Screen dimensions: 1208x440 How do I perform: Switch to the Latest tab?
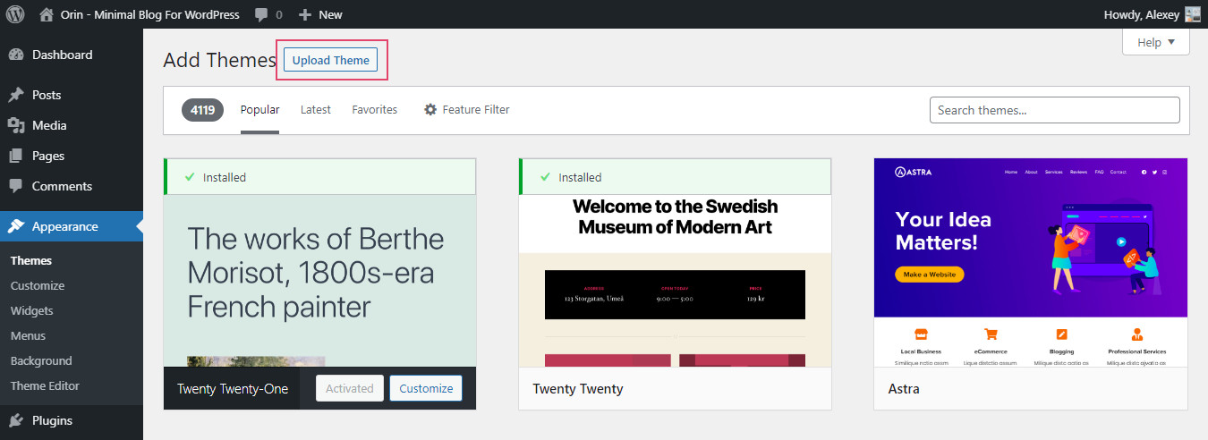(315, 109)
